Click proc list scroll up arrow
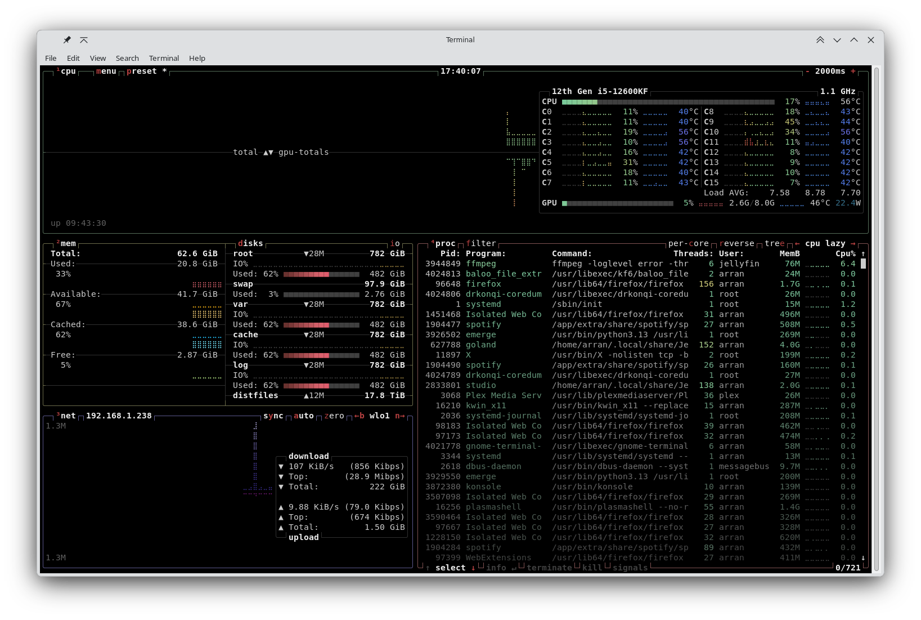The width and height of the screenshot is (921, 620). tap(863, 254)
